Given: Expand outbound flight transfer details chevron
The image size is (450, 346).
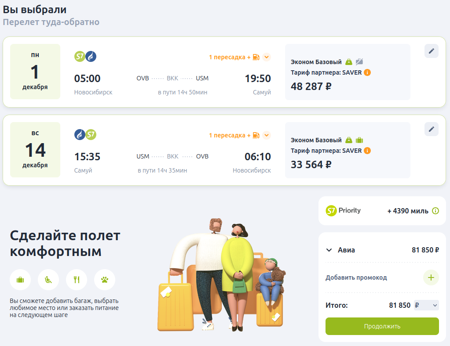Looking at the screenshot, I should (x=267, y=57).
